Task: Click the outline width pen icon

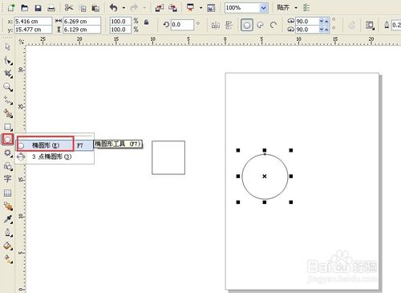Action: [387, 25]
